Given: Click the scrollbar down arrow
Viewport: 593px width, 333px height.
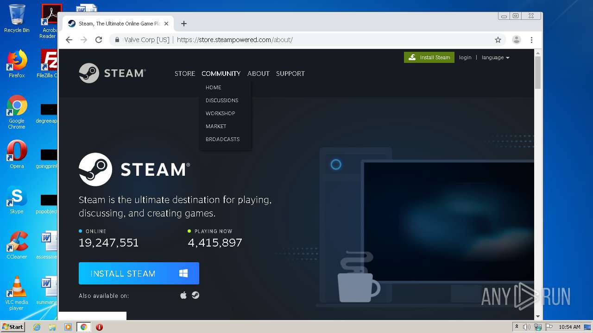Looking at the screenshot, I should coord(538,316).
